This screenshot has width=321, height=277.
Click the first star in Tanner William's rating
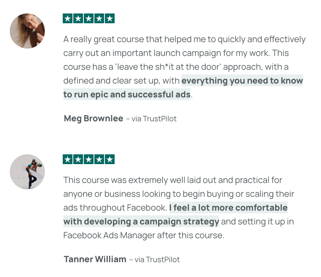click(67, 159)
